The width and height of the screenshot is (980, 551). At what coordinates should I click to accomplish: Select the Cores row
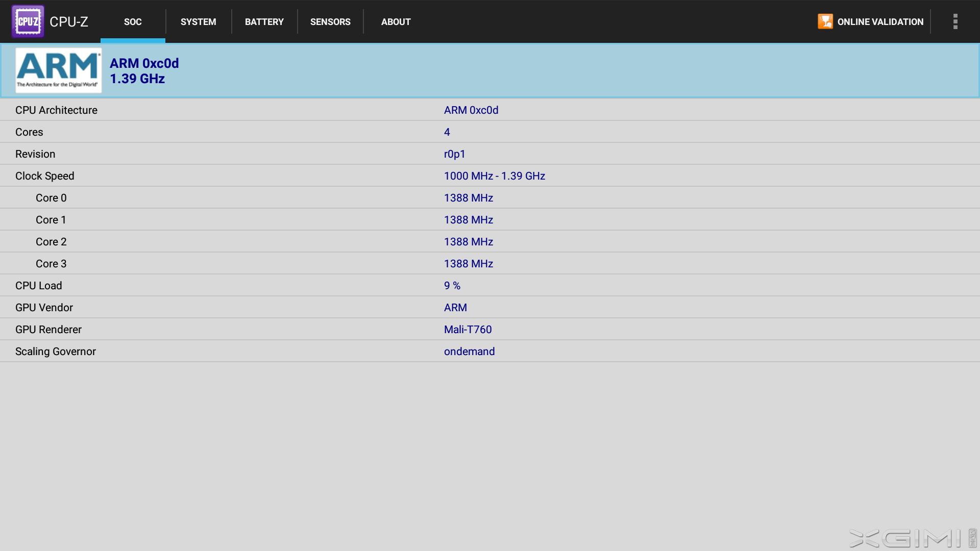[x=490, y=132]
